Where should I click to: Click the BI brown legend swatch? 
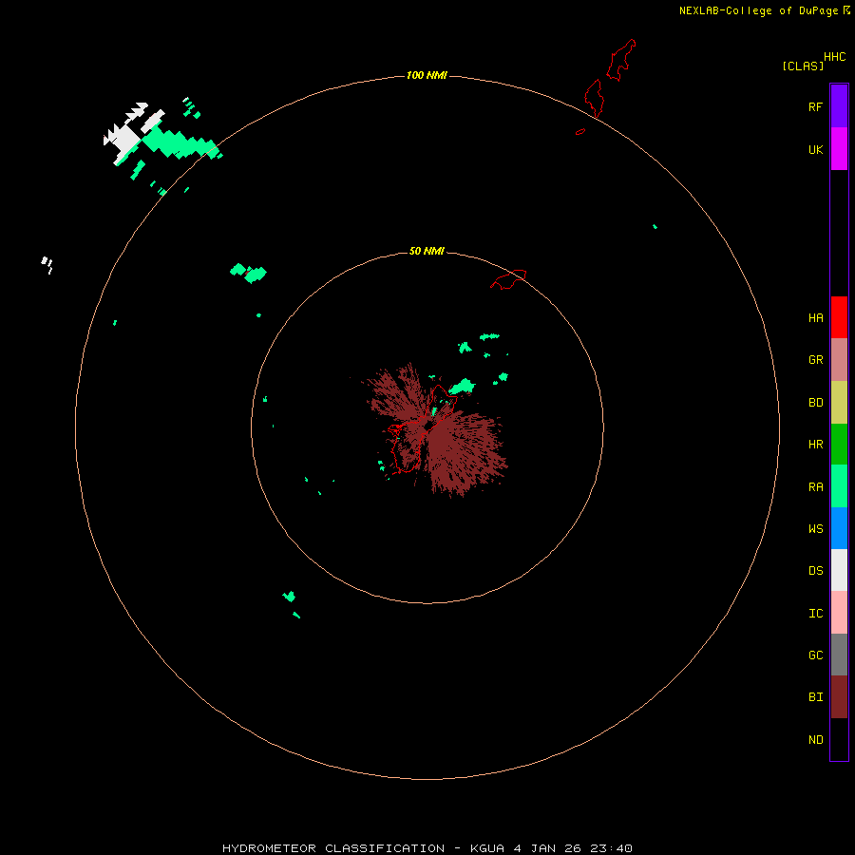coord(839,697)
